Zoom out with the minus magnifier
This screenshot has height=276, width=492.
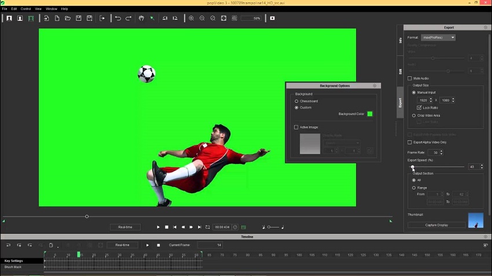click(202, 18)
